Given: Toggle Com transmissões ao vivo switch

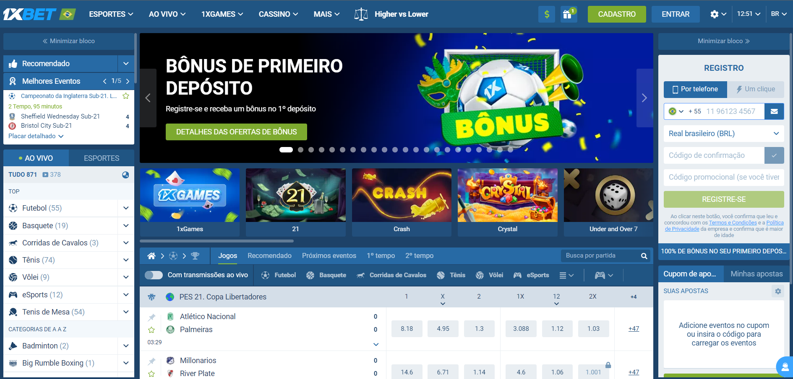Looking at the screenshot, I should tap(154, 275).
